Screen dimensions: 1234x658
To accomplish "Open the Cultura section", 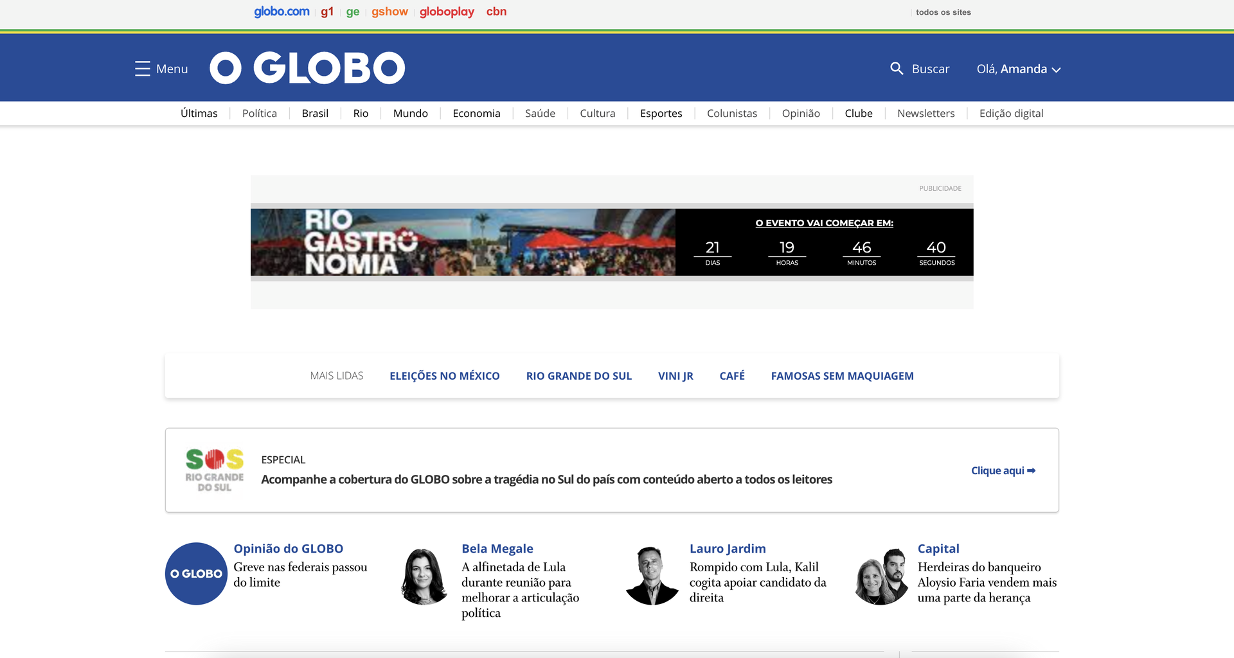I will 598,113.
